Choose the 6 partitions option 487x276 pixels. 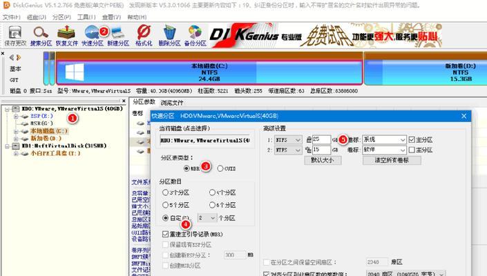[213, 205]
